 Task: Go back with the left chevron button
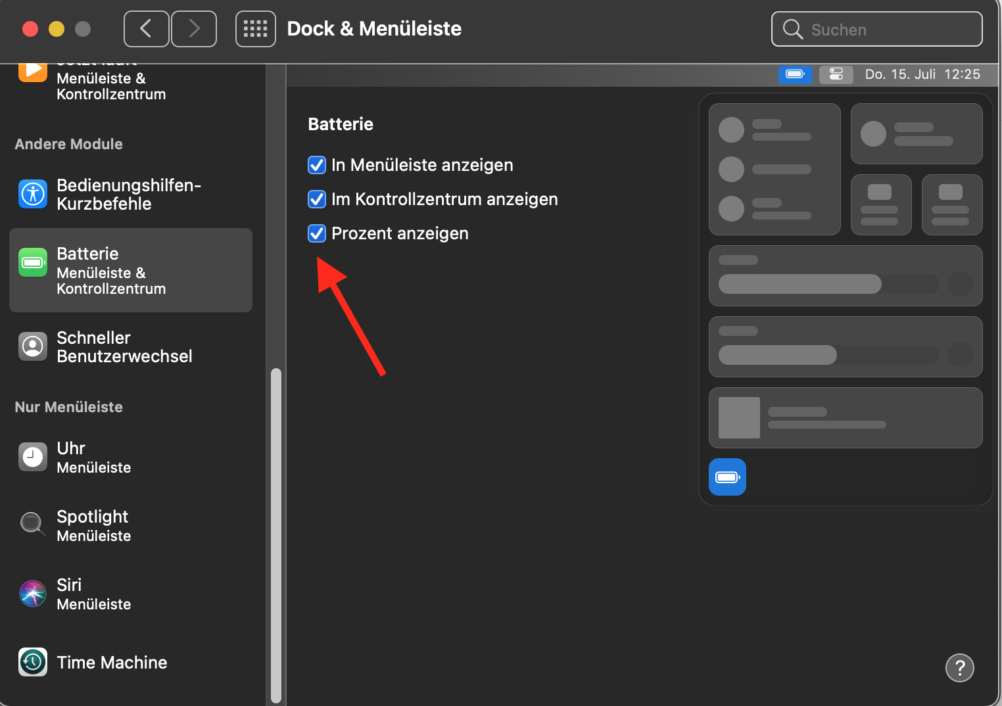[146, 29]
